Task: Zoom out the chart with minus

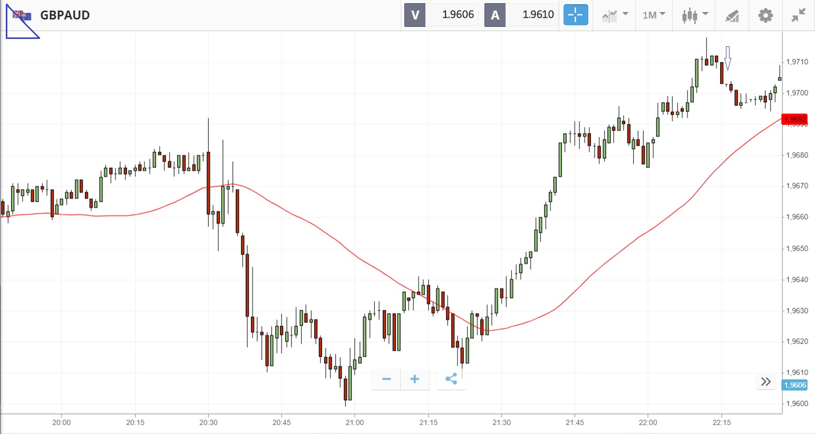Action: coord(386,379)
